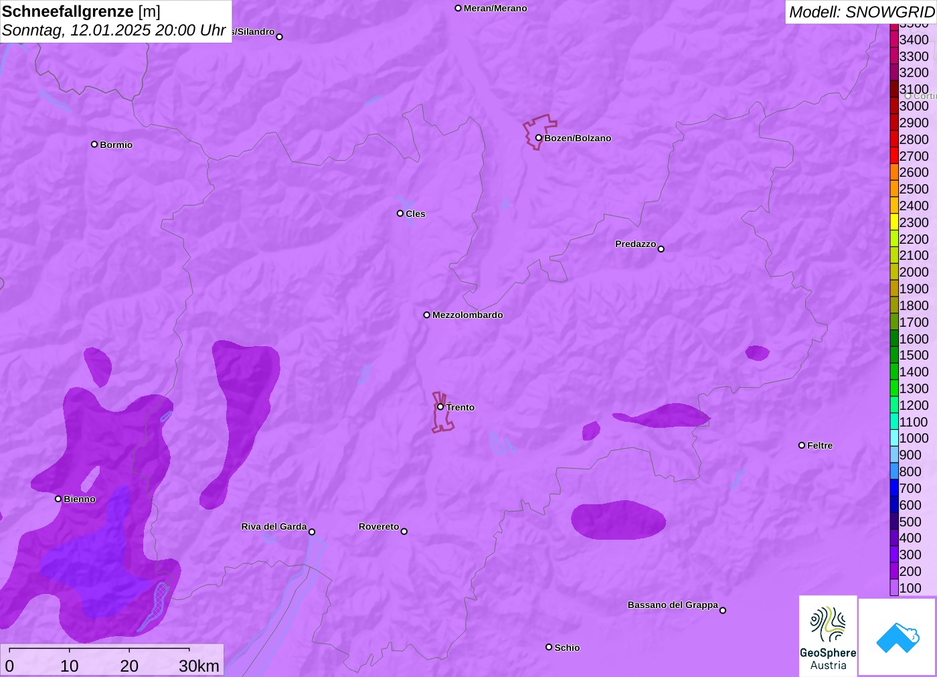
Task: Click the Trento city marker dot
Action: click(440, 406)
